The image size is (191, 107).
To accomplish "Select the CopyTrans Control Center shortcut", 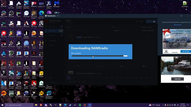I will point(49,5).
